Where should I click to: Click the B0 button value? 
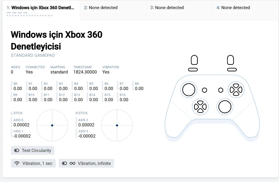(x=18, y=88)
